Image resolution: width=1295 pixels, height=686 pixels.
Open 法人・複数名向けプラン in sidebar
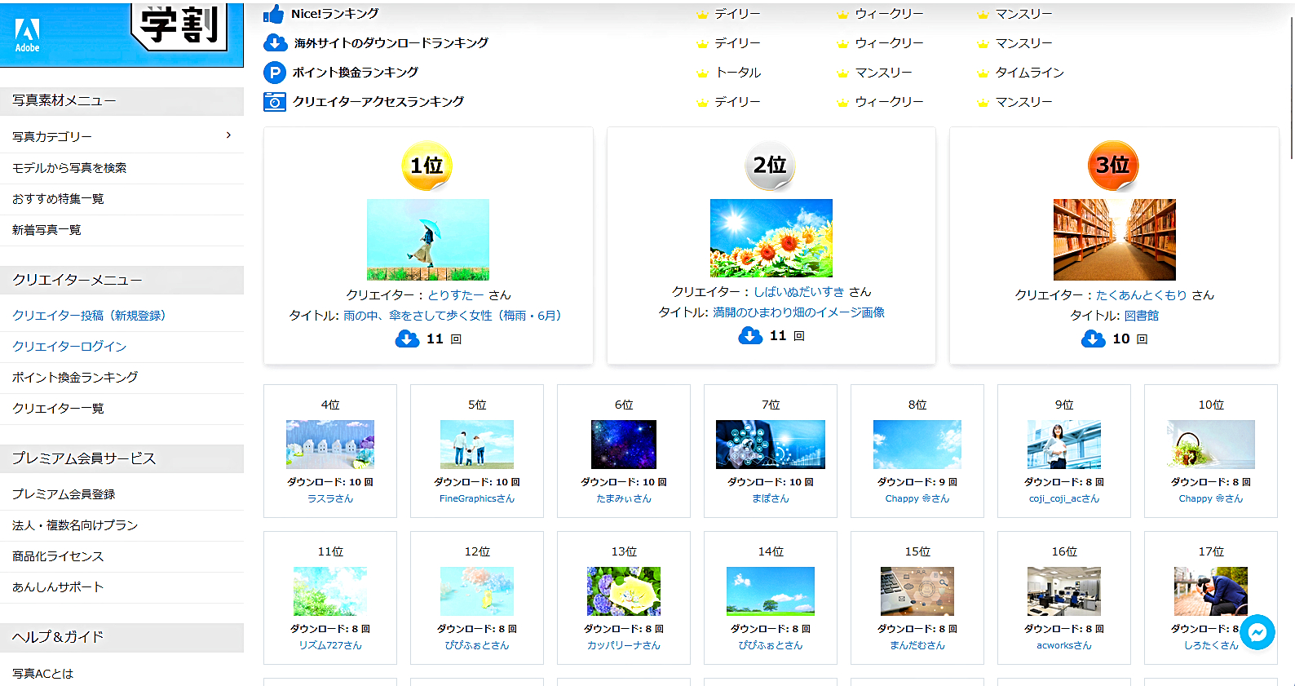click(75, 525)
